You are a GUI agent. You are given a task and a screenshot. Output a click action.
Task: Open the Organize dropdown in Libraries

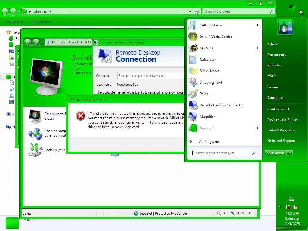14,22
